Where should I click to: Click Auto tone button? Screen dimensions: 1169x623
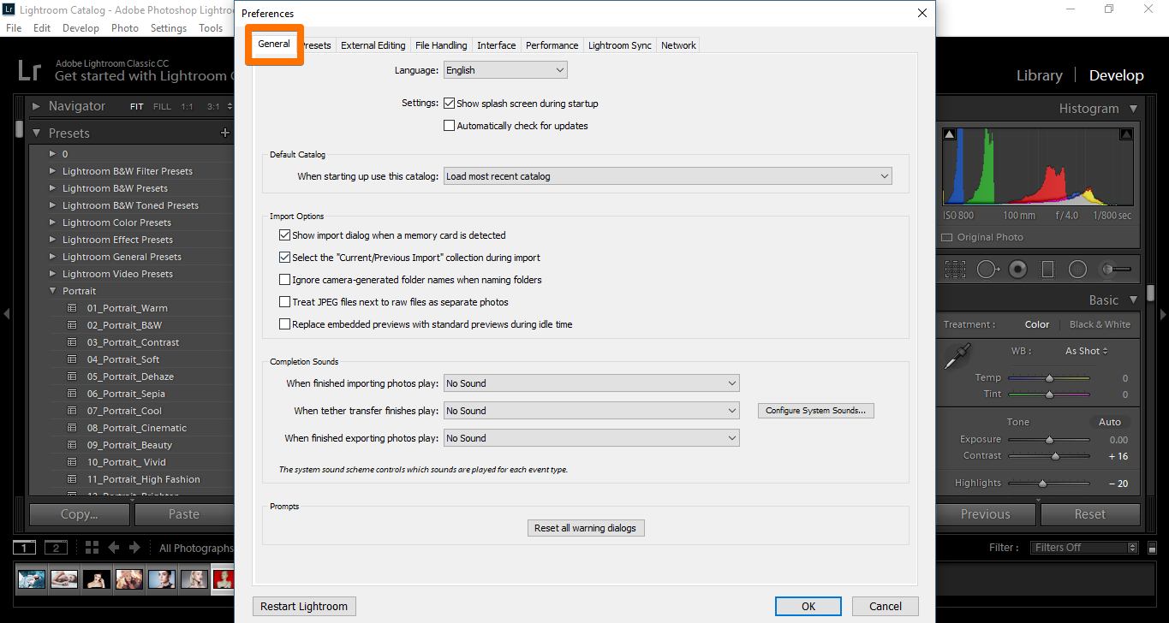click(1110, 422)
